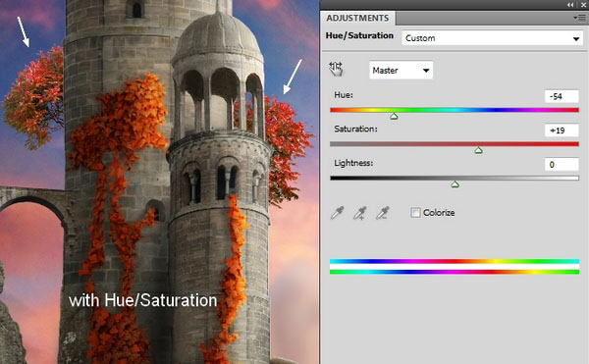Expand the Master channel dropdown
Viewport: 589px width, 364px height.
(401, 71)
